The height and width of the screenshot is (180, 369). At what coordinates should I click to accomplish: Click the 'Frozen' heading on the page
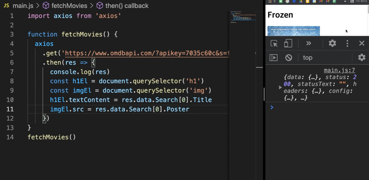pos(280,15)
